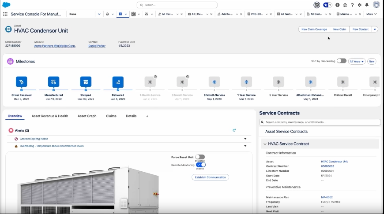The width and height of the screenshot is (384, 214).
Task: Open contract number 00000002 link
Action: (328, 166)
